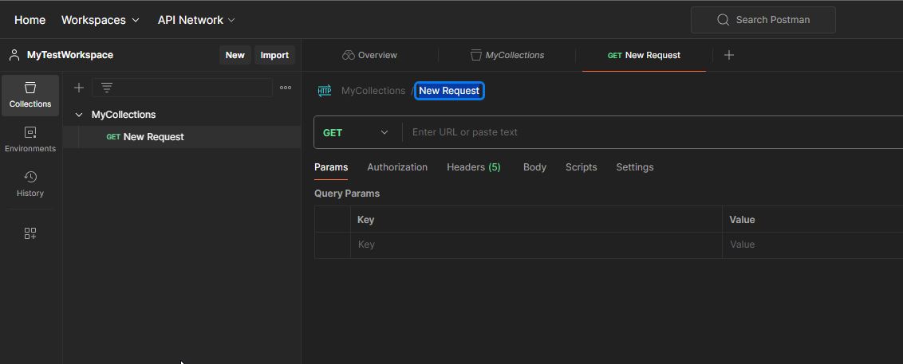Viewport: 903px width, 364px height.
Task: Click the Key input cell in Query Params
Action: click(x=536, y=245)
